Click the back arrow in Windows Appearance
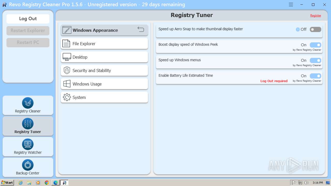The width and height of the screenshot is (331, 186). click(x=141, y=29)
